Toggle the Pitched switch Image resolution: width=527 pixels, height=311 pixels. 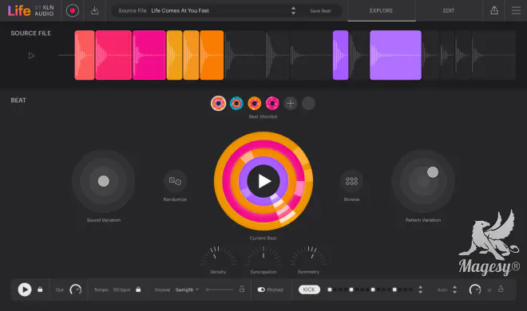[261, 289]
